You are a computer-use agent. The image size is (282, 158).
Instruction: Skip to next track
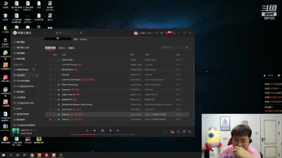[x=110, y=131]
